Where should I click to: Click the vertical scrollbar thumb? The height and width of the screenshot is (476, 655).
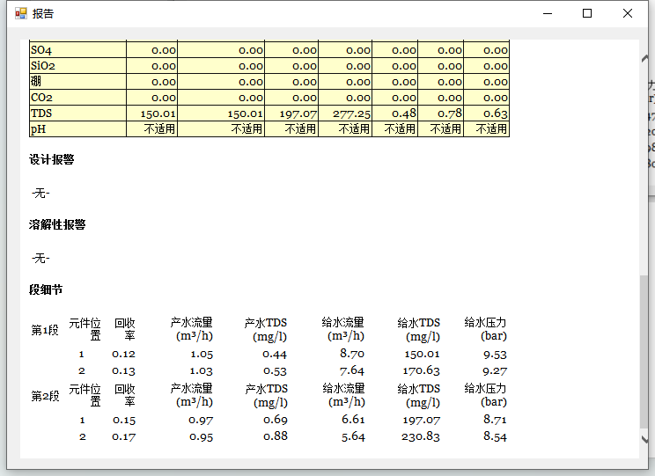[645, 352]
